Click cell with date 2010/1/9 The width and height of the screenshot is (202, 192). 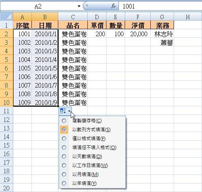click(45, 102)
